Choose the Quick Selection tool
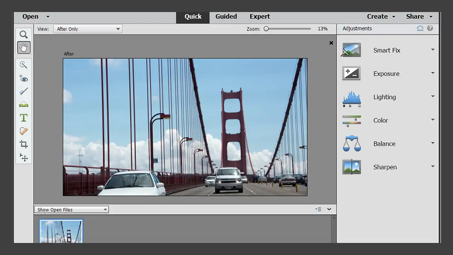 (23, 65)
